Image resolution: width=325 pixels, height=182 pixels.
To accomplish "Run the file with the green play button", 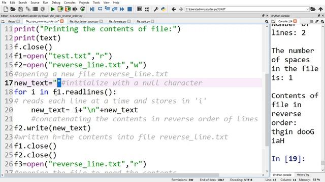I will (53, 9).
